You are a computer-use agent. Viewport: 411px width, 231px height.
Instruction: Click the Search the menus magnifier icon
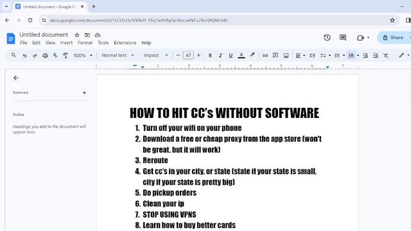(x=13, y=55)
